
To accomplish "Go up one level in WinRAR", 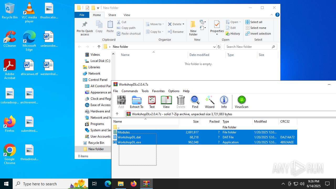I will (x=117, y=114).
